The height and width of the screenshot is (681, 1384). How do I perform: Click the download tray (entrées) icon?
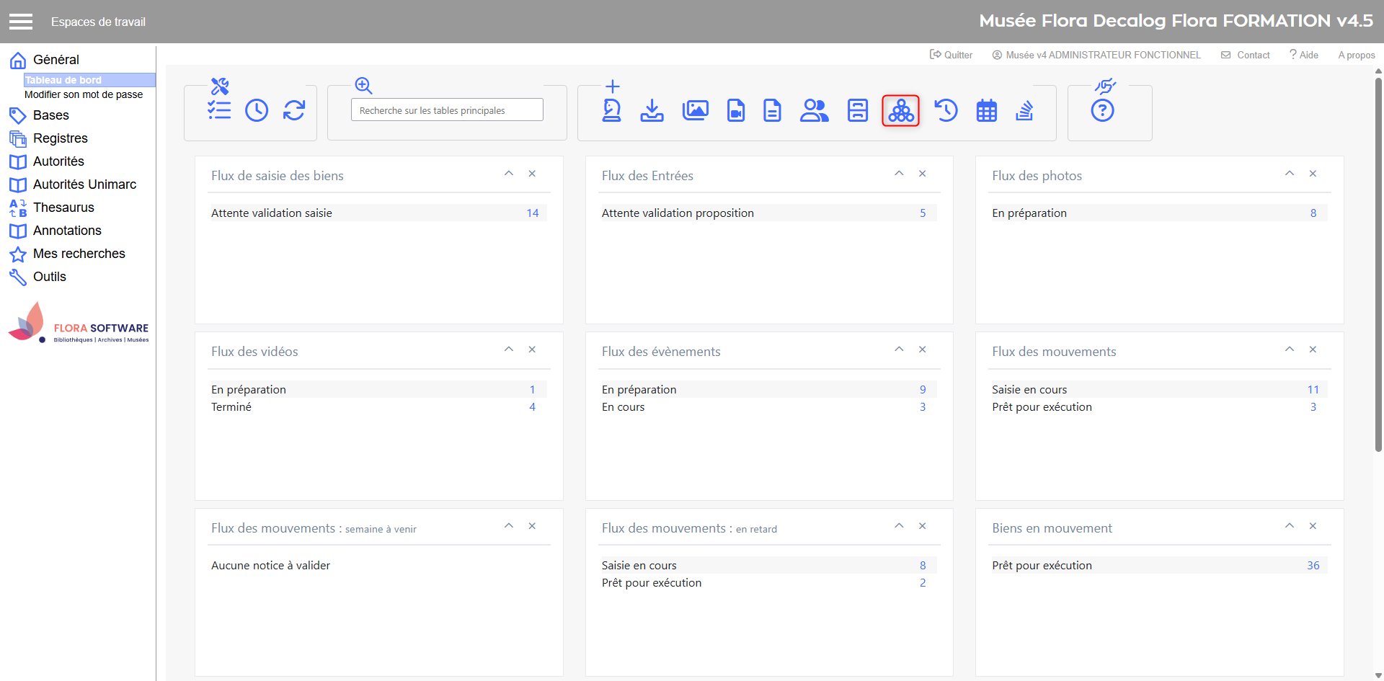point(652,110)
